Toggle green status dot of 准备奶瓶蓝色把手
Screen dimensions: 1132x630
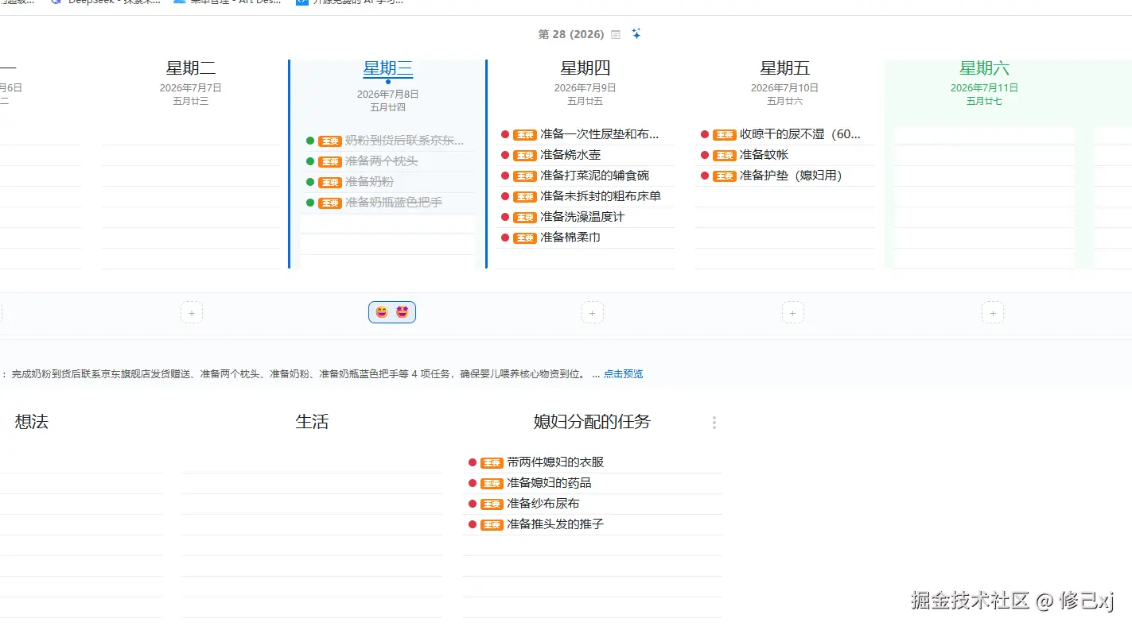(310, 203)
